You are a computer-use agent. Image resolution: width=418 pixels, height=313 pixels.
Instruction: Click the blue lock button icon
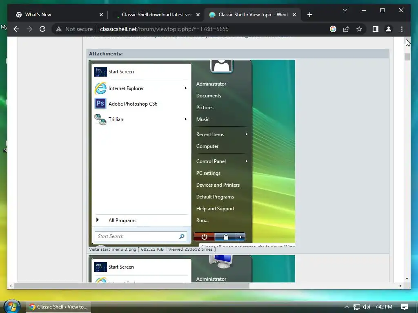click(225, 237)
